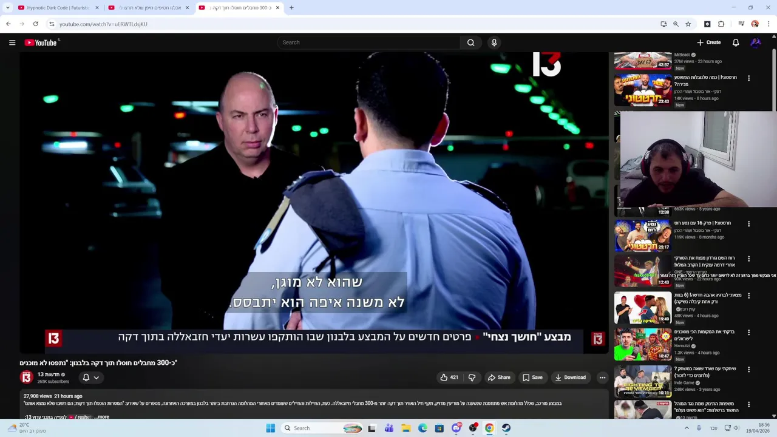Open YouTube notifications bell in the header
This screenshot has width=777, height=437.
coord(736,42)
